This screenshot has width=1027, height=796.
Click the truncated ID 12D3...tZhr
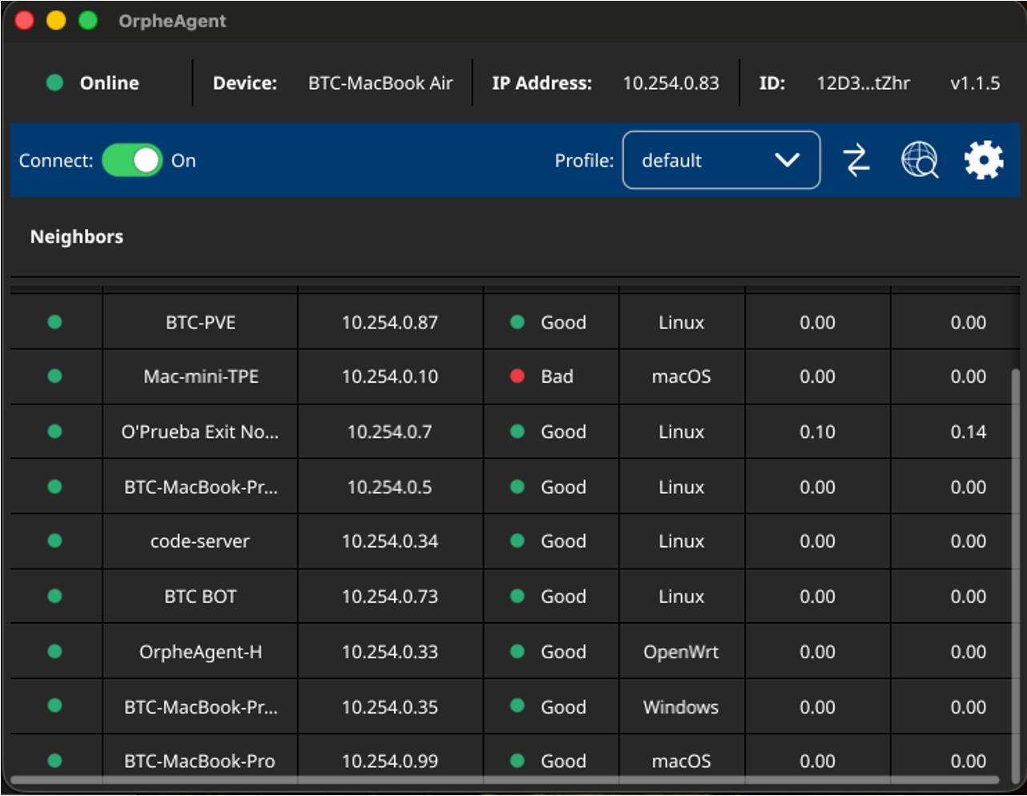tap(863, 83)
